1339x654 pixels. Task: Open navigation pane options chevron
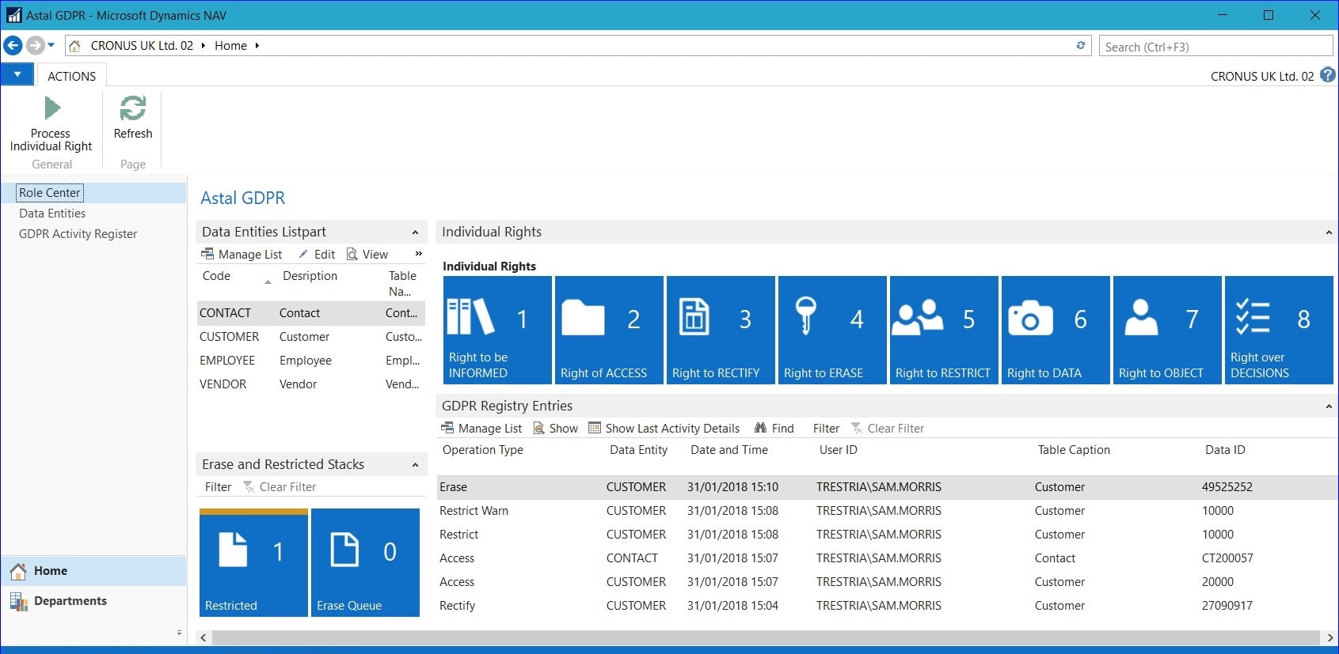pyautogui.click(x=179, y=633)
